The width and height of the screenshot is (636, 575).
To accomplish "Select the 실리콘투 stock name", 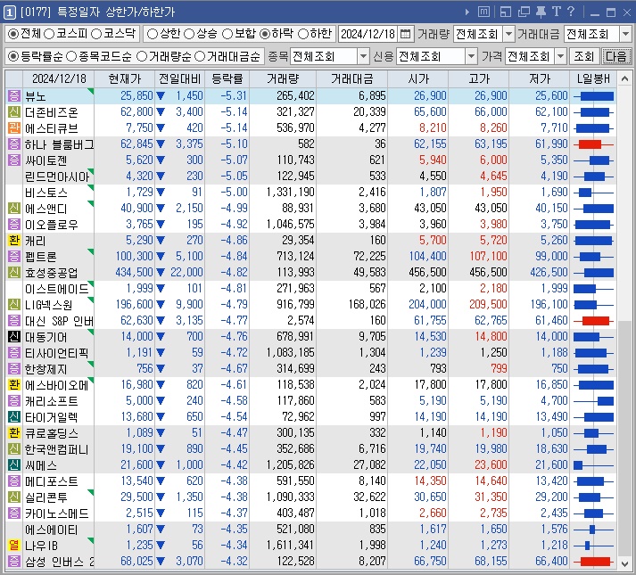I will (45, 497).
